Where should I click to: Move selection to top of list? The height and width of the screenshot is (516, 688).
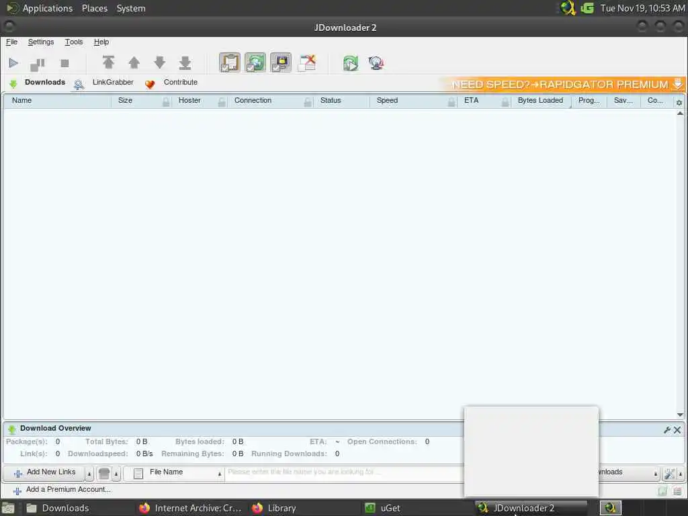[108, 62]
